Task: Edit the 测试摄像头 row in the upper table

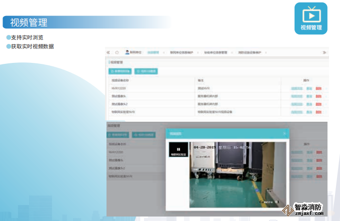Action: pyautogui.click(x=309, y=96)
